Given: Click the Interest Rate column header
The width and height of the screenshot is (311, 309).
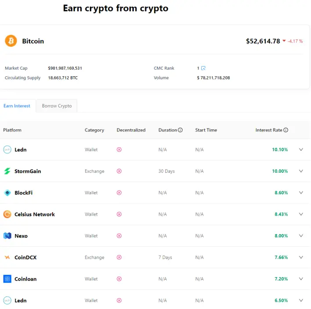Looking at the screenshot, I should [268, 130].
